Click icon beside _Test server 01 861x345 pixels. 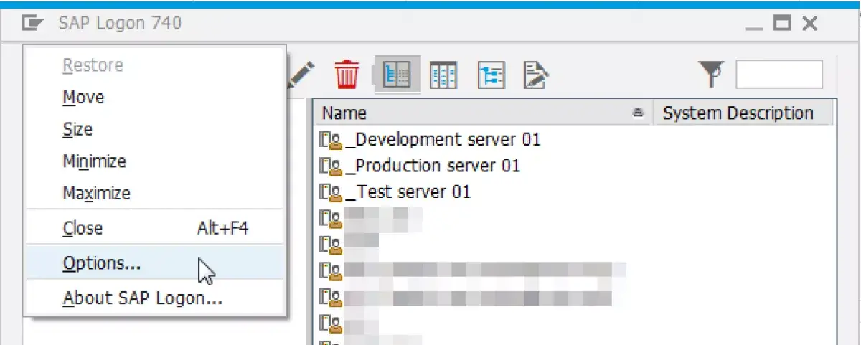pyautogui.click(x=330, y=192)
